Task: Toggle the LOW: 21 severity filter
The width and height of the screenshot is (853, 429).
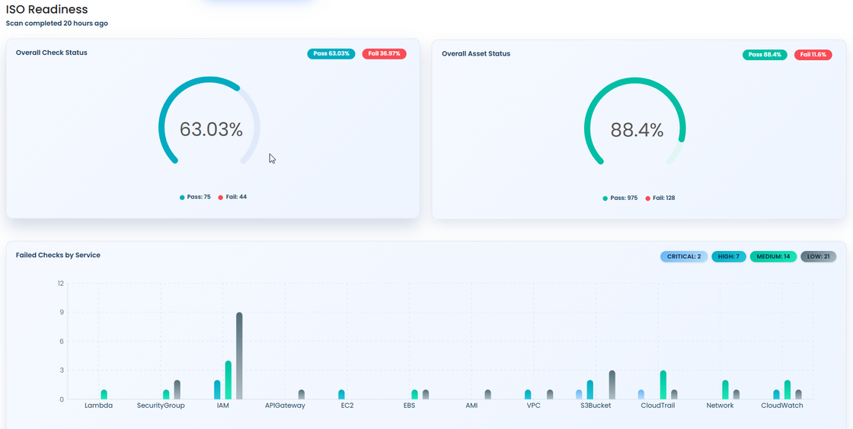Action: 818,257
